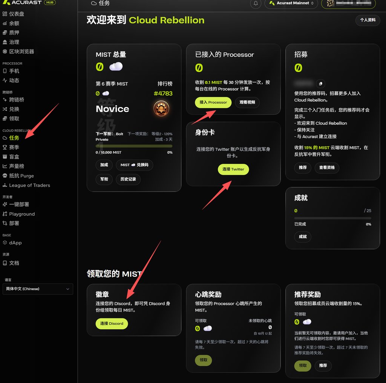
Task: Navigate to 治理 governance
Action: 11,42
